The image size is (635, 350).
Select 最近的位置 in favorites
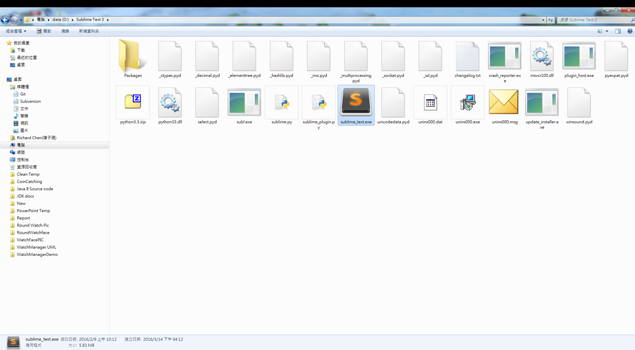pos(27,58)
